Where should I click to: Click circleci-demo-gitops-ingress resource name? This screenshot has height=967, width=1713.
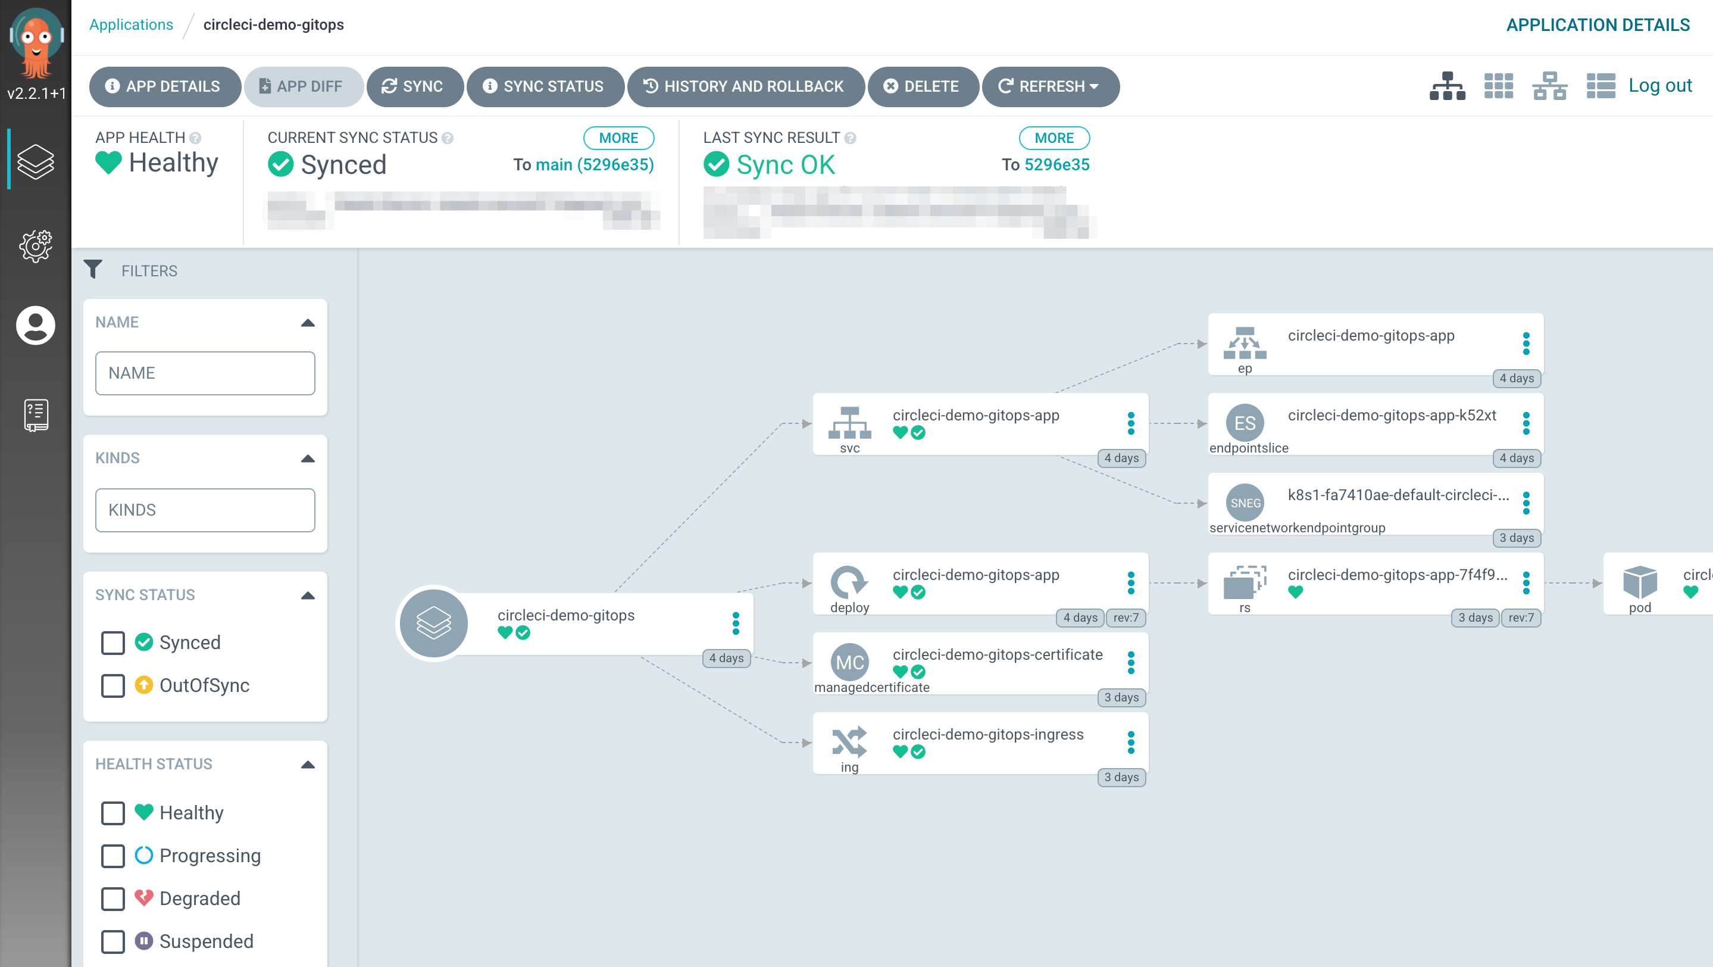click(x=987, y=734)
